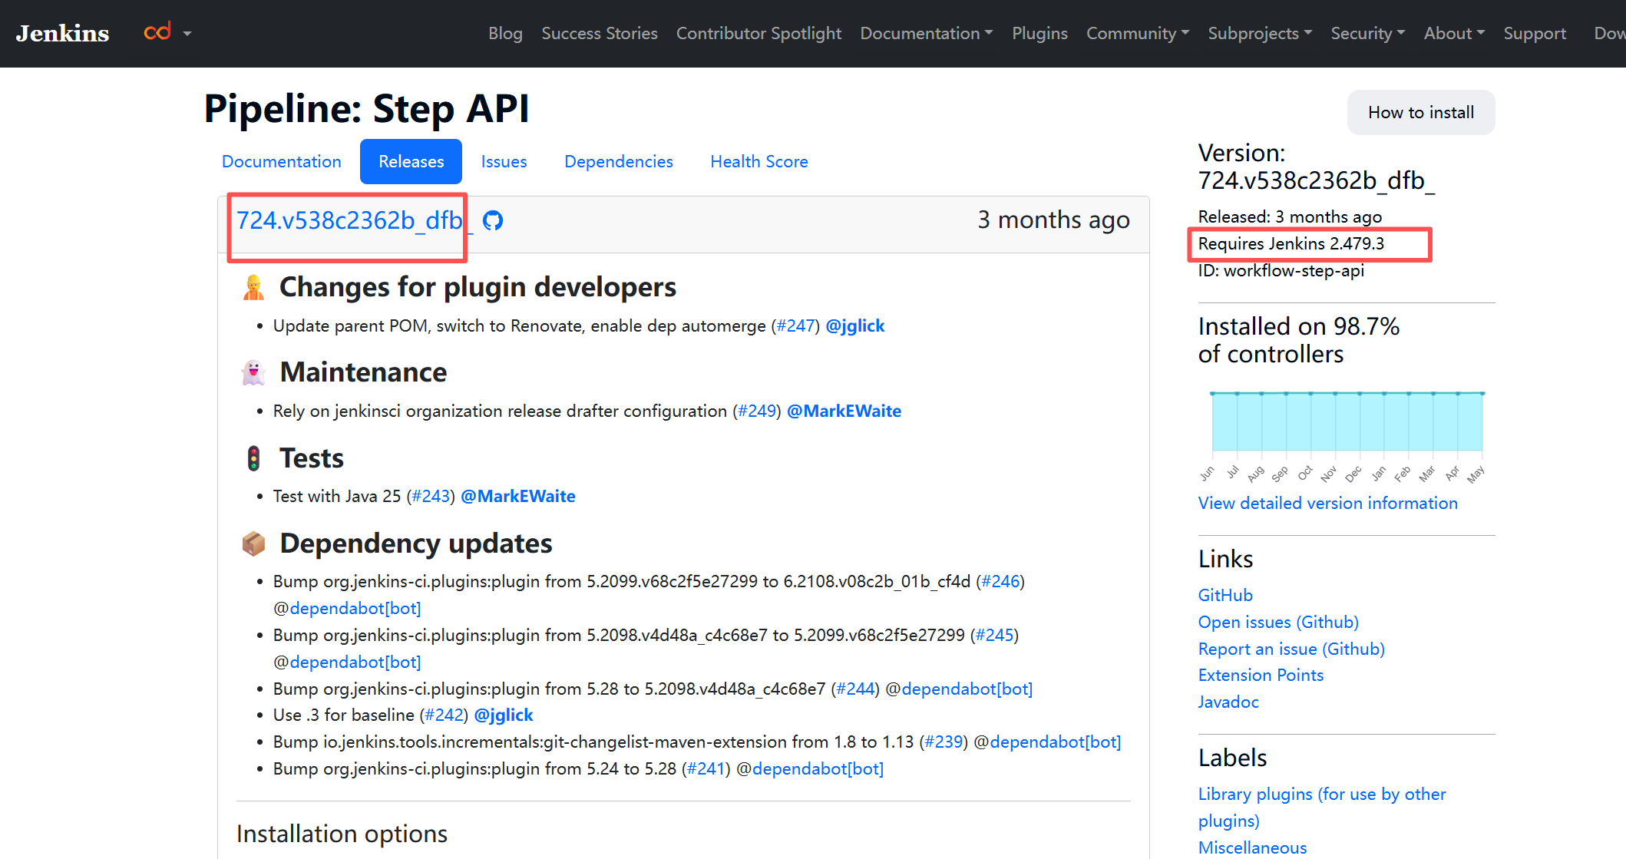Switch to the Dependencies tab

619,162
